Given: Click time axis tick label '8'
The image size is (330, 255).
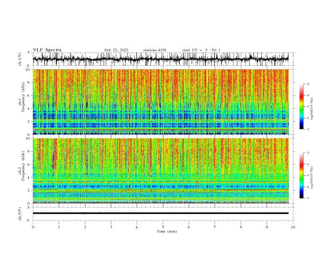Looking at the screenshot, I should 241,227.
